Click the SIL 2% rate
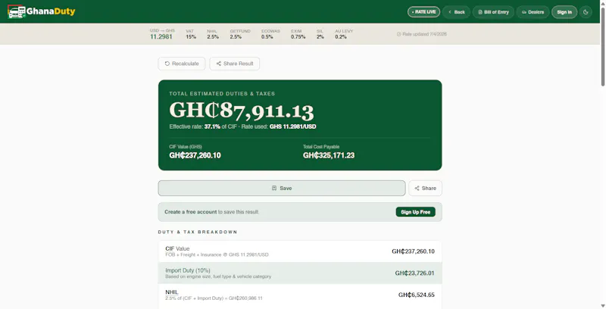The height and width of the screenshot is (309, 606). (320, 34)
